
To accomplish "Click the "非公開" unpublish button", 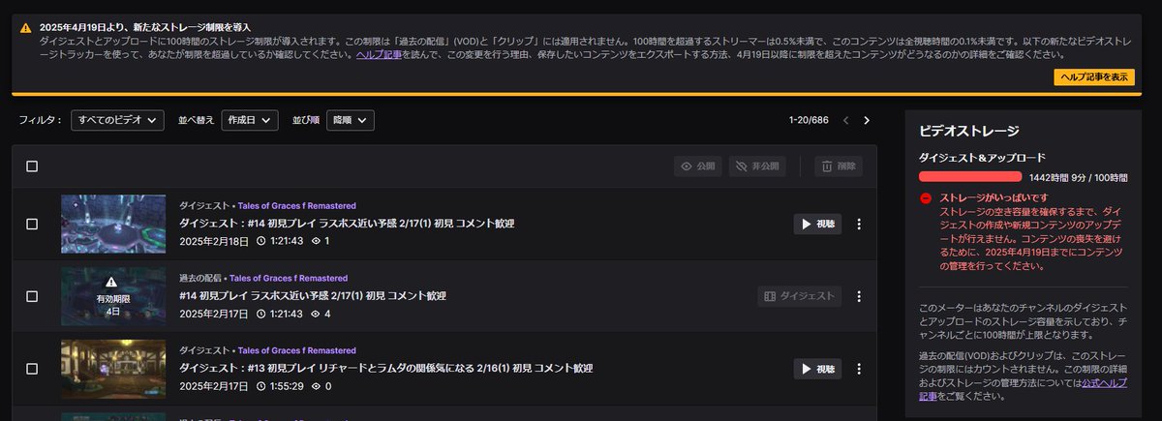I will (x=757, y=166).
